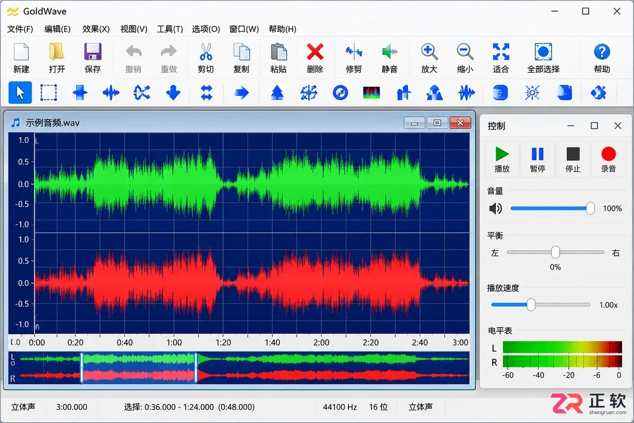Click the red right channel waveform
This screenshot has width=634, height=423.
click(251, 283)
